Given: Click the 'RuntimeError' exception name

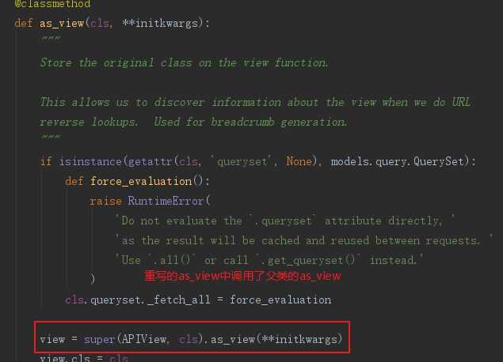Looking at the screenshot, I should [x=166, y=201].
